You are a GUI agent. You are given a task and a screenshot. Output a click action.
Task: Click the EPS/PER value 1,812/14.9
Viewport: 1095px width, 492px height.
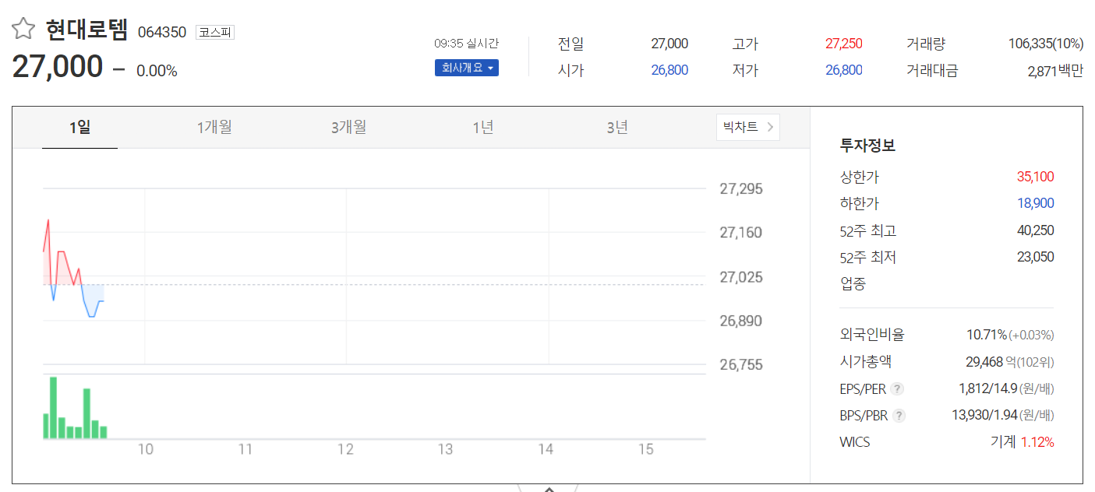(x=987, y=388)
